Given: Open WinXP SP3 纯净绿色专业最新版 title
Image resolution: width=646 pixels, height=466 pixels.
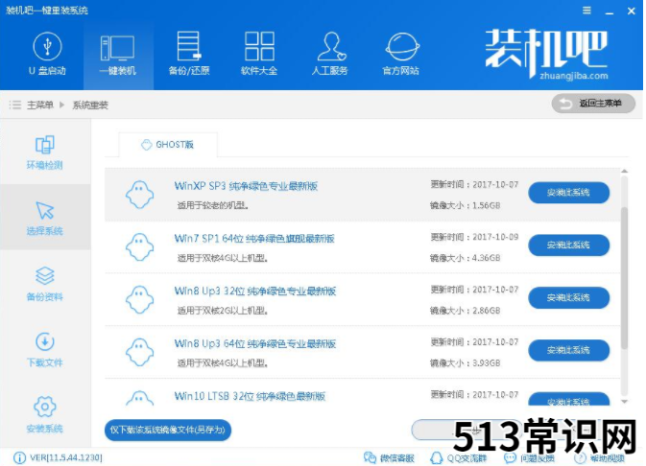Looking at the screenshot, I should [246, 186].
